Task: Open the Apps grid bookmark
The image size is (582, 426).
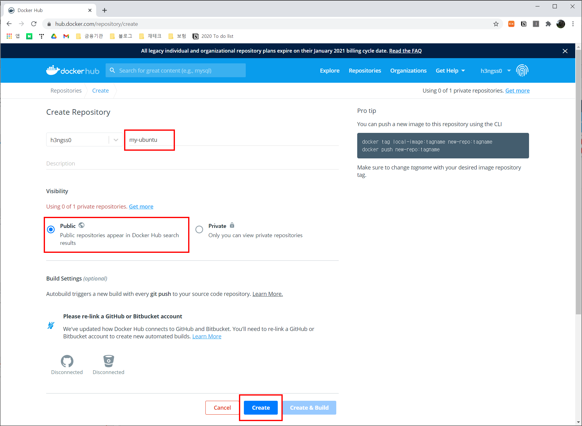Action: tap(9, 36)
